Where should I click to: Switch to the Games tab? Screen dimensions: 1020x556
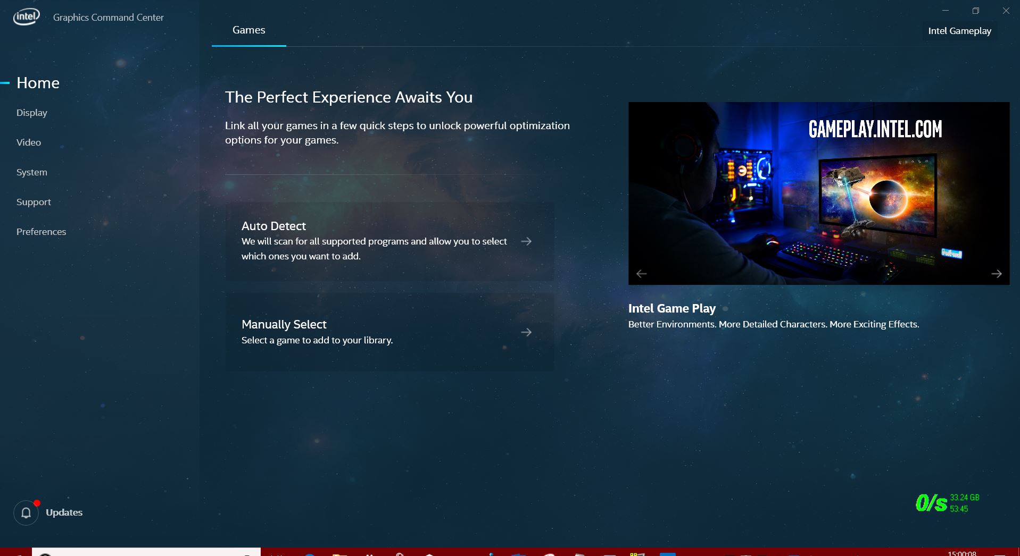click(x=248, y=30)
